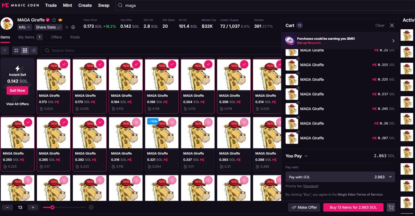Screen dimensions: 415x216
Task: Open the Create menu
Action: click(x=85, y=6)
